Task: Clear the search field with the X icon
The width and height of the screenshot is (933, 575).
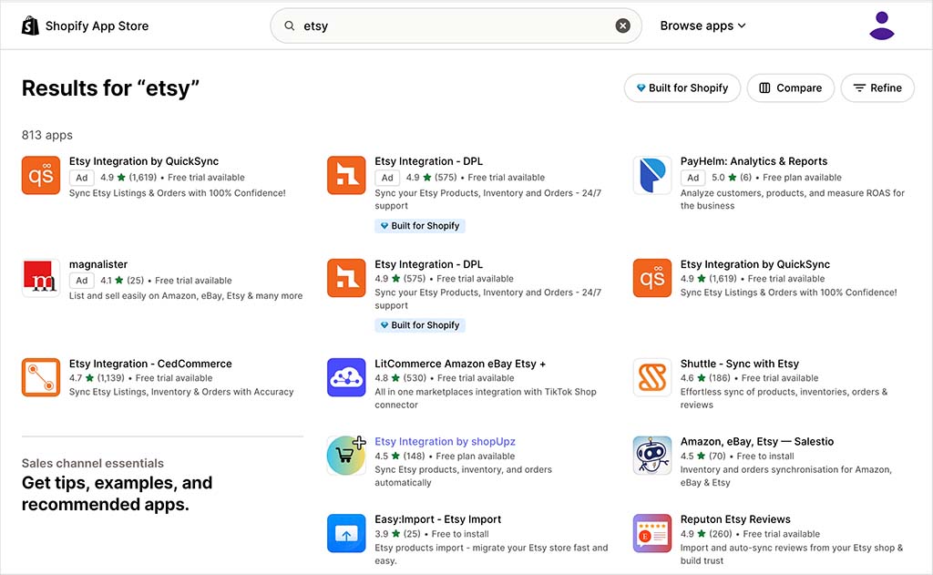Action: pos(622,26)
